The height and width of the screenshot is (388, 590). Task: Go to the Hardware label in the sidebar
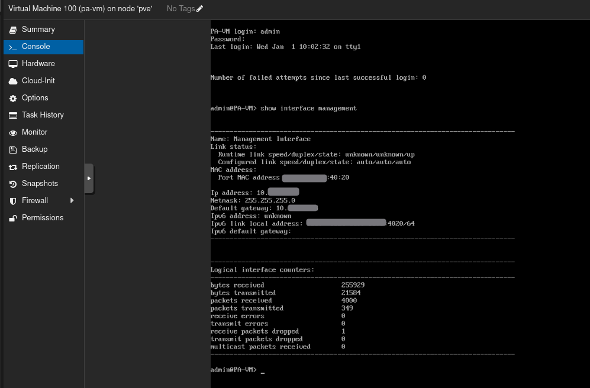click(x=38, y=64)
